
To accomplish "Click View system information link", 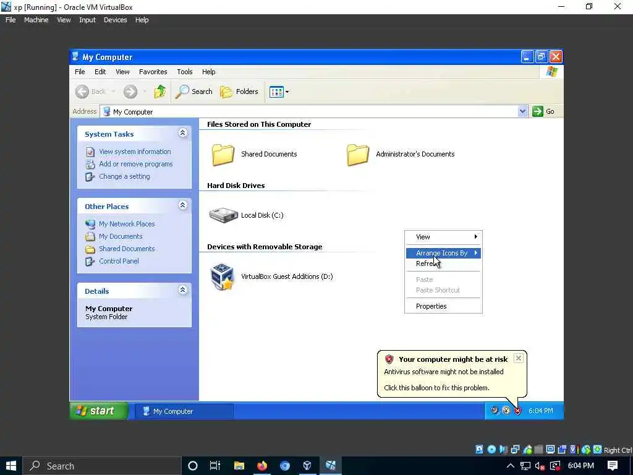I will tap(135, 152).
